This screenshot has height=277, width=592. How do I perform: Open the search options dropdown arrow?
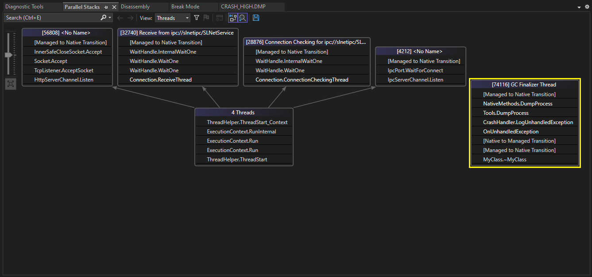pyautogui.click(x=110, y=18)
